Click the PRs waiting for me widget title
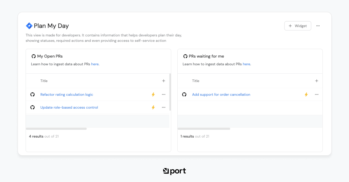The image size is (349, 182). (206, 56)
